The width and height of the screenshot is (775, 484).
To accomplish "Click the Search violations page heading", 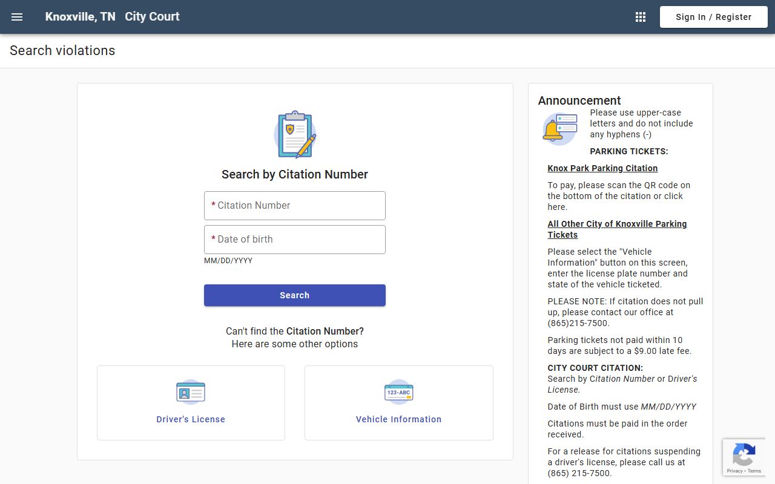I will (x=62, y=51).
